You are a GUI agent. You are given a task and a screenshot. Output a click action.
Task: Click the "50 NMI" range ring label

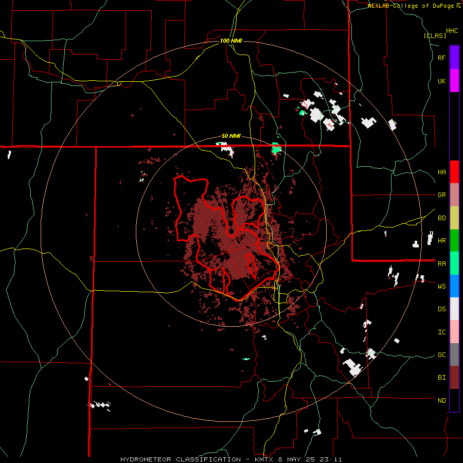(x=231, y=136)
